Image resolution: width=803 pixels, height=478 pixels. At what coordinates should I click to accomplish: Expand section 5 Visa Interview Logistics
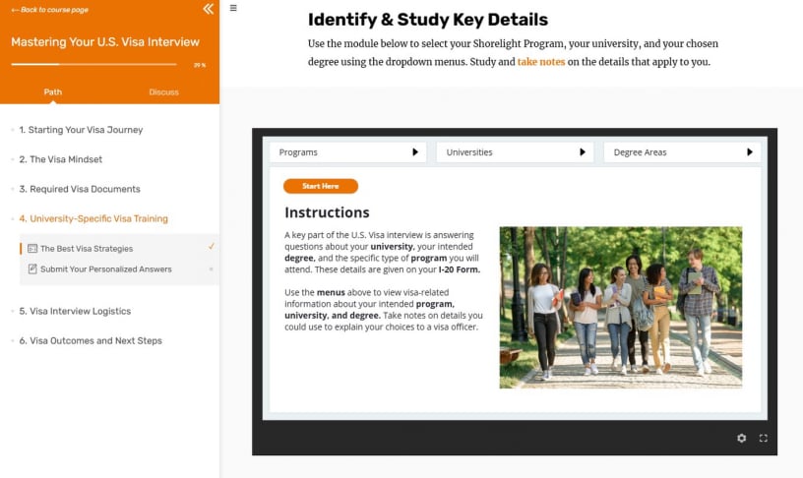(x=75, y=311)
